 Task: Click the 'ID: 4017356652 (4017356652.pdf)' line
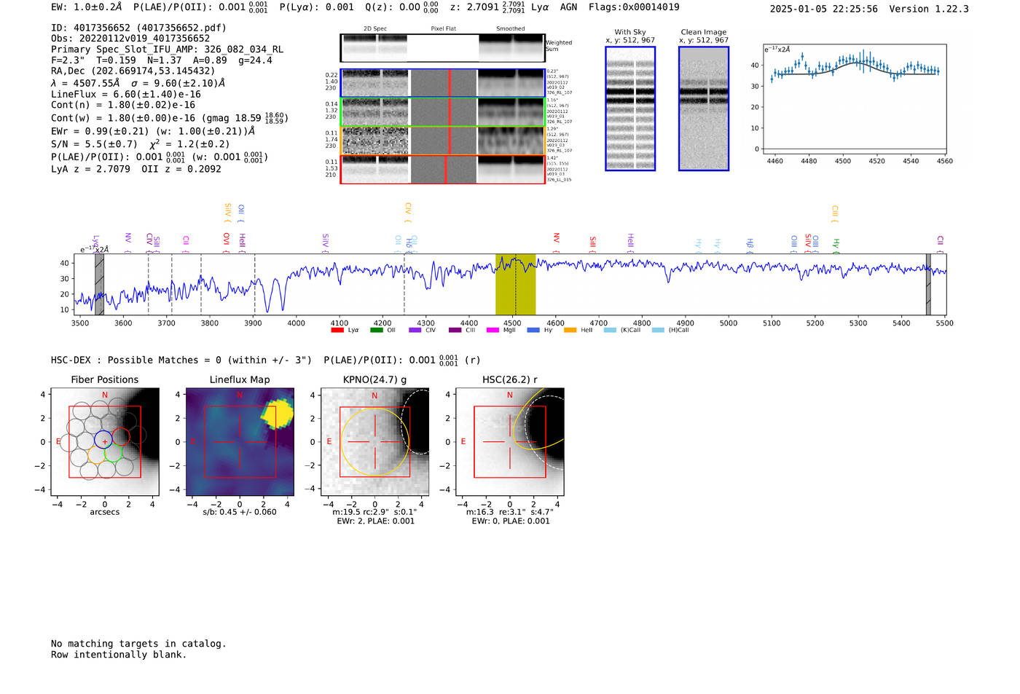pyautogui.click(x=138, y=28)
